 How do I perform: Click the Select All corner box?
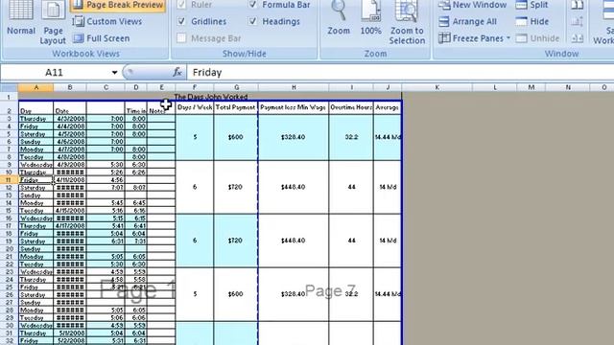(x=9, y=87)
